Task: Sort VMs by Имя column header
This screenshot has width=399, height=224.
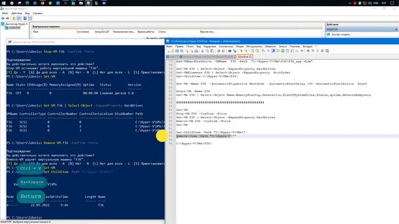Action: point(36,32)
